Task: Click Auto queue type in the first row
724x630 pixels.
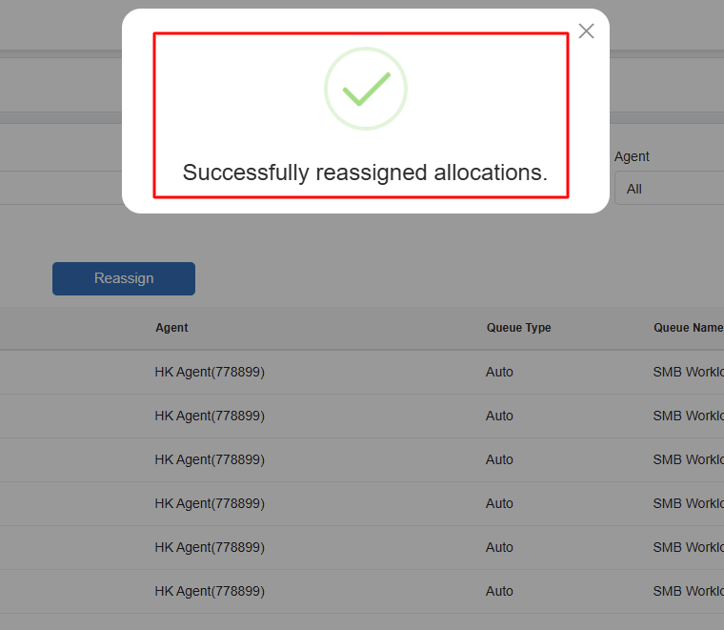Action: tap(499, 372)
